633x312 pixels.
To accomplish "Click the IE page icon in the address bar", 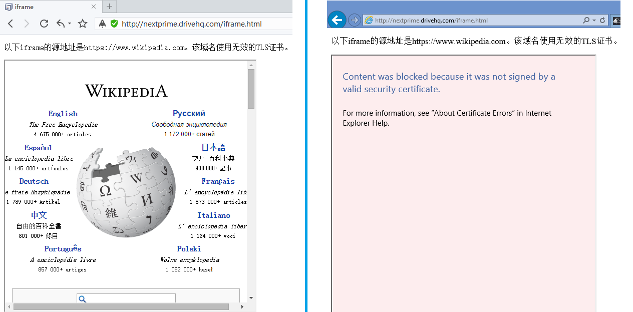I will (369, 21).
